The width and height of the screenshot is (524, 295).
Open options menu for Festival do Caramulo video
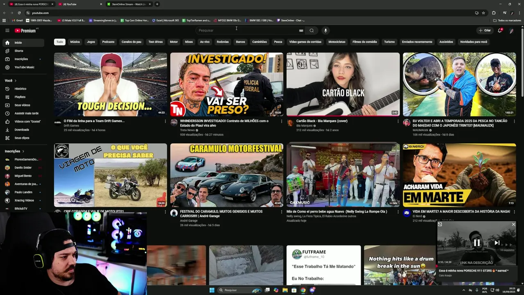[282, 212]
